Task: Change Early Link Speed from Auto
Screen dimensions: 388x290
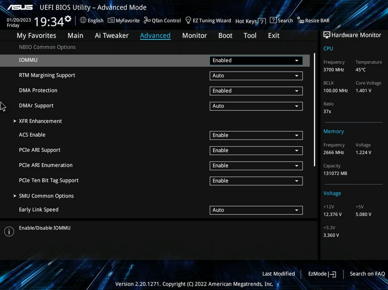Action: (256, 210)
